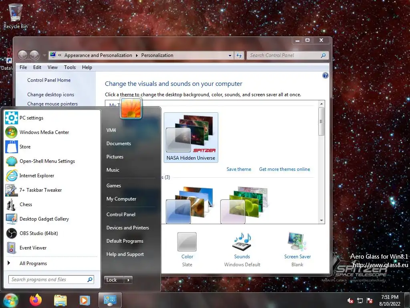Click Change desktop icons link

(51, 95)
